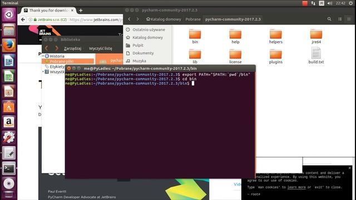Open Ubuntu Software from the launcher
This screenshot has height=200, width=356.
9,107
